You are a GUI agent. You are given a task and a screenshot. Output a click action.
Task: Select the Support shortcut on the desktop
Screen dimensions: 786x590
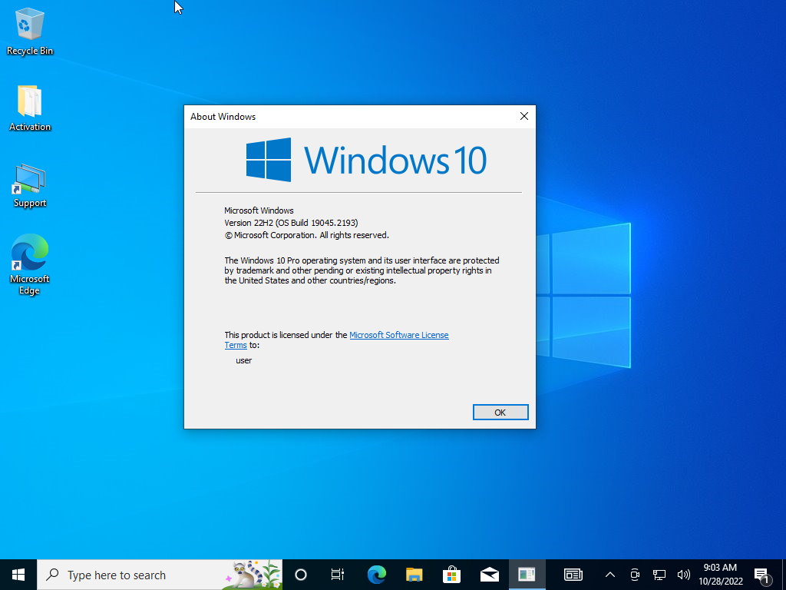pyautogui.click(x=30, y=184)
